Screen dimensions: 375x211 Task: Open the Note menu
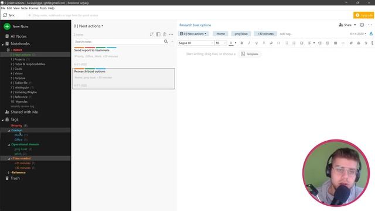pos(24,8)
